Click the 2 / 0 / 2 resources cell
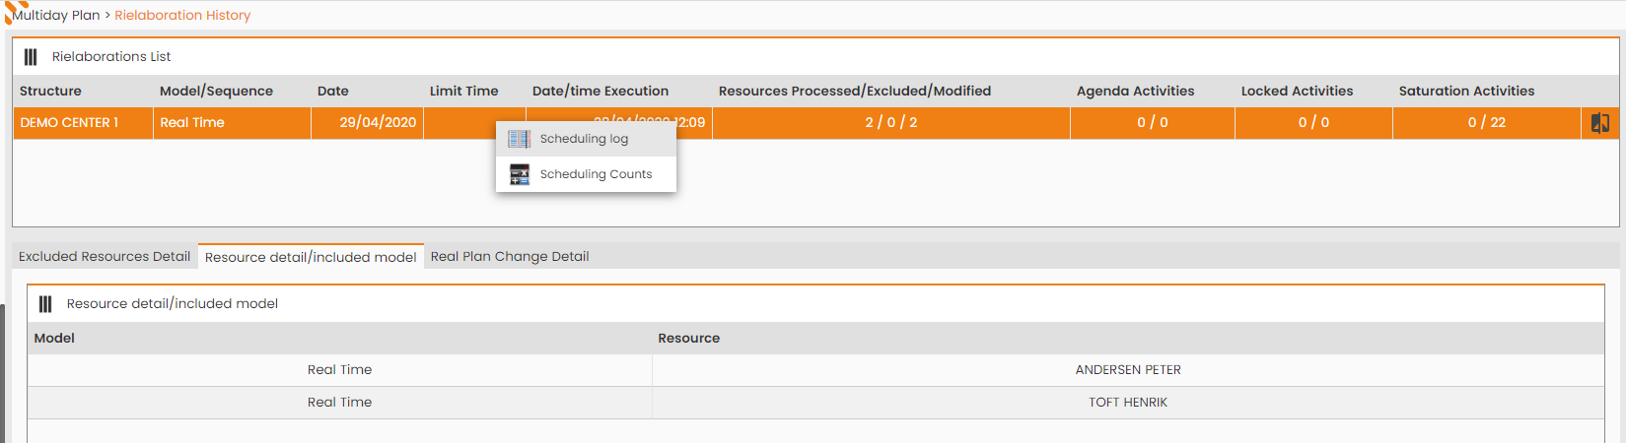 [891, 123]
